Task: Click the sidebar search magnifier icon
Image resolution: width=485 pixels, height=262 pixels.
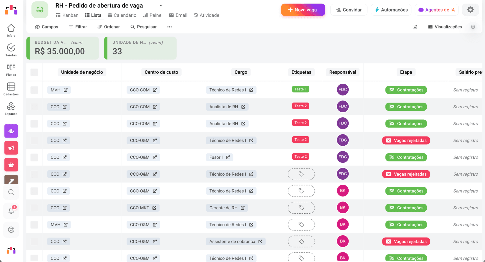Action: (11, 192)
